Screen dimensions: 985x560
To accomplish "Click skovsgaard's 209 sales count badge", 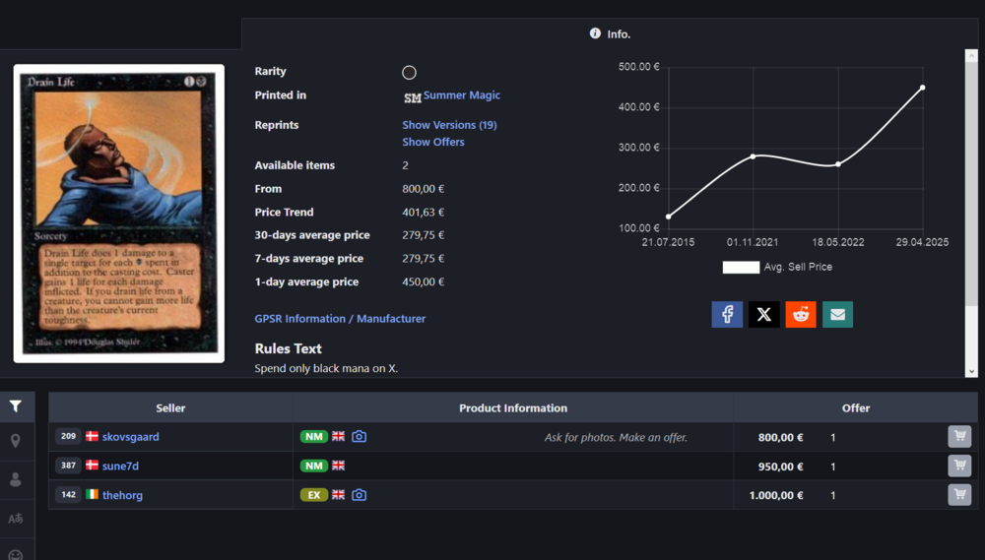I will [68, 436].
